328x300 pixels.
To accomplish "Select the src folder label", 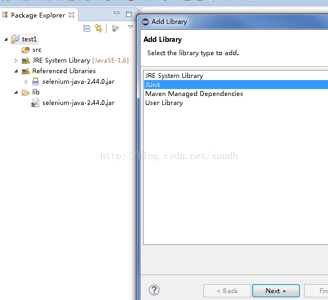I will [37, 50].
